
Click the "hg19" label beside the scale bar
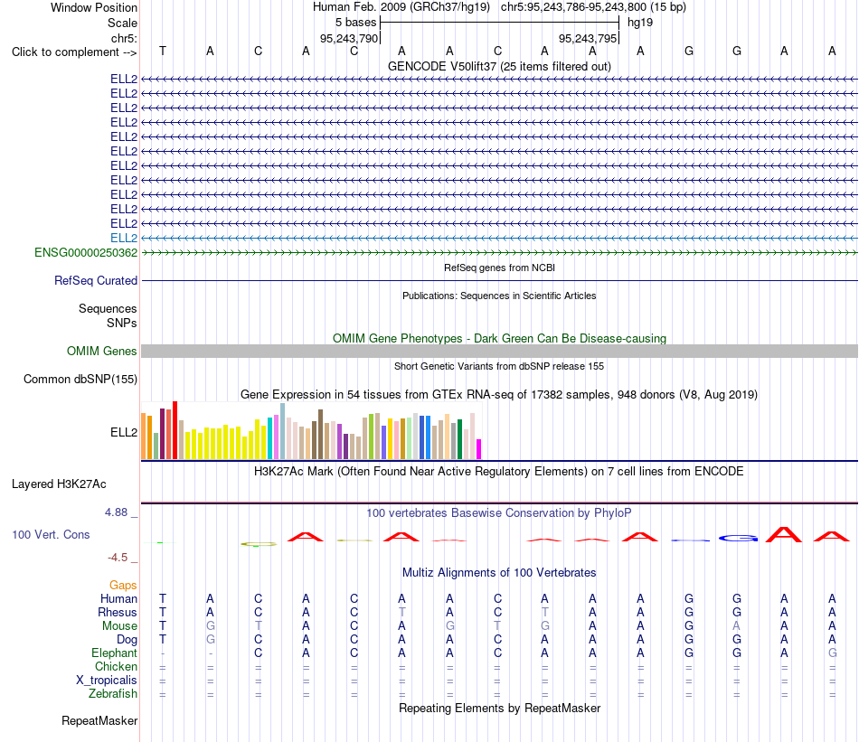tap(640, 23)
